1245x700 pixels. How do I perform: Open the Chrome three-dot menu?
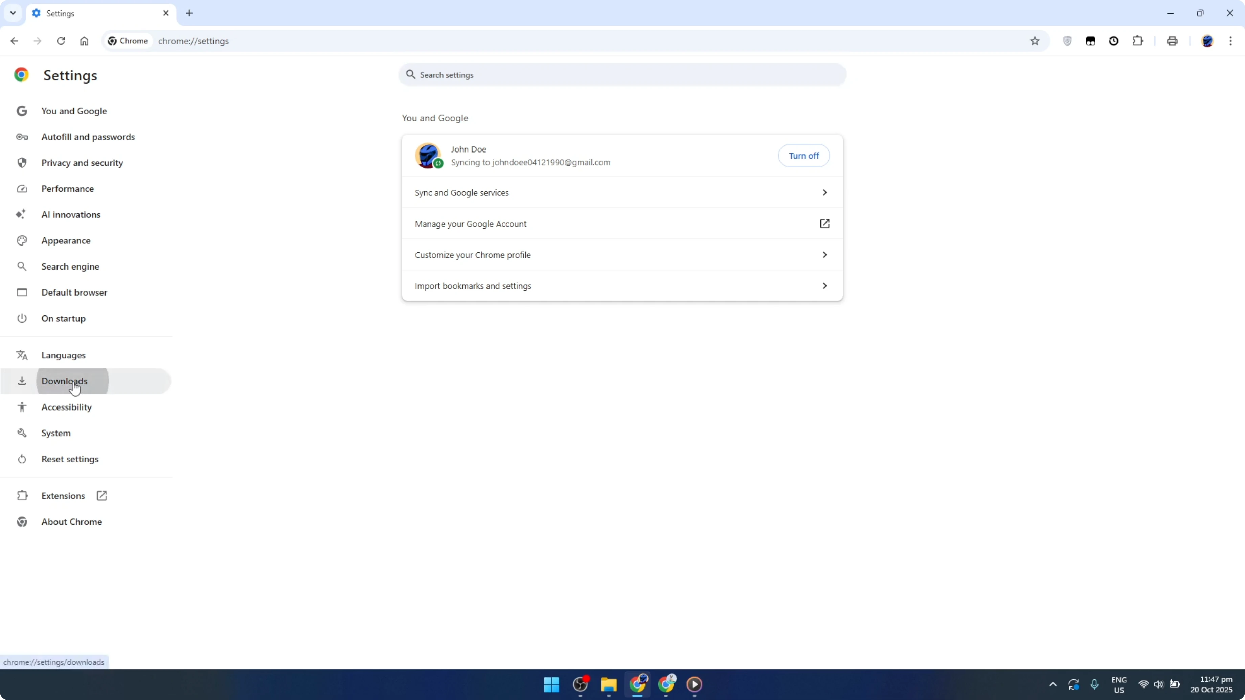tap(1230, 41)
